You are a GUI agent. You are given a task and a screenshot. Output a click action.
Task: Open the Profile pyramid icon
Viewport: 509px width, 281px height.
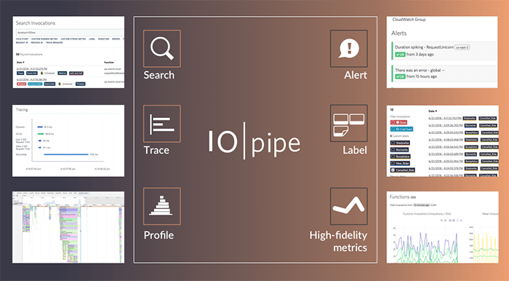click(161, 206)
